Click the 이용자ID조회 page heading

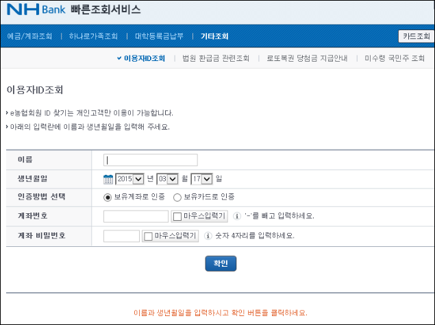point(35,90)
